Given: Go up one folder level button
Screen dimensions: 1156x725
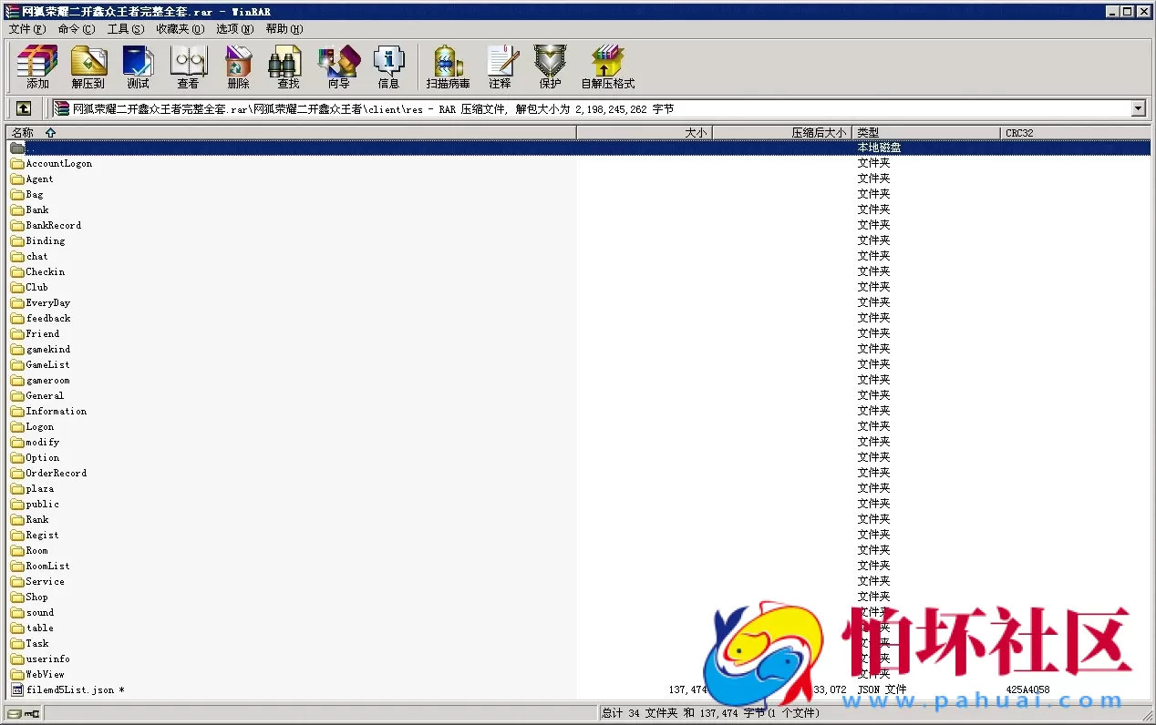Looking at the screenshot, I should (x=24, y=109).
